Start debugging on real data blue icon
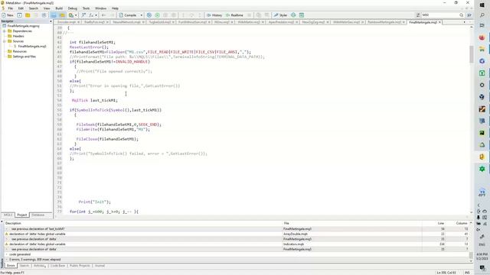The height and width of the screenshot is (275, 490). pos(149,15)
